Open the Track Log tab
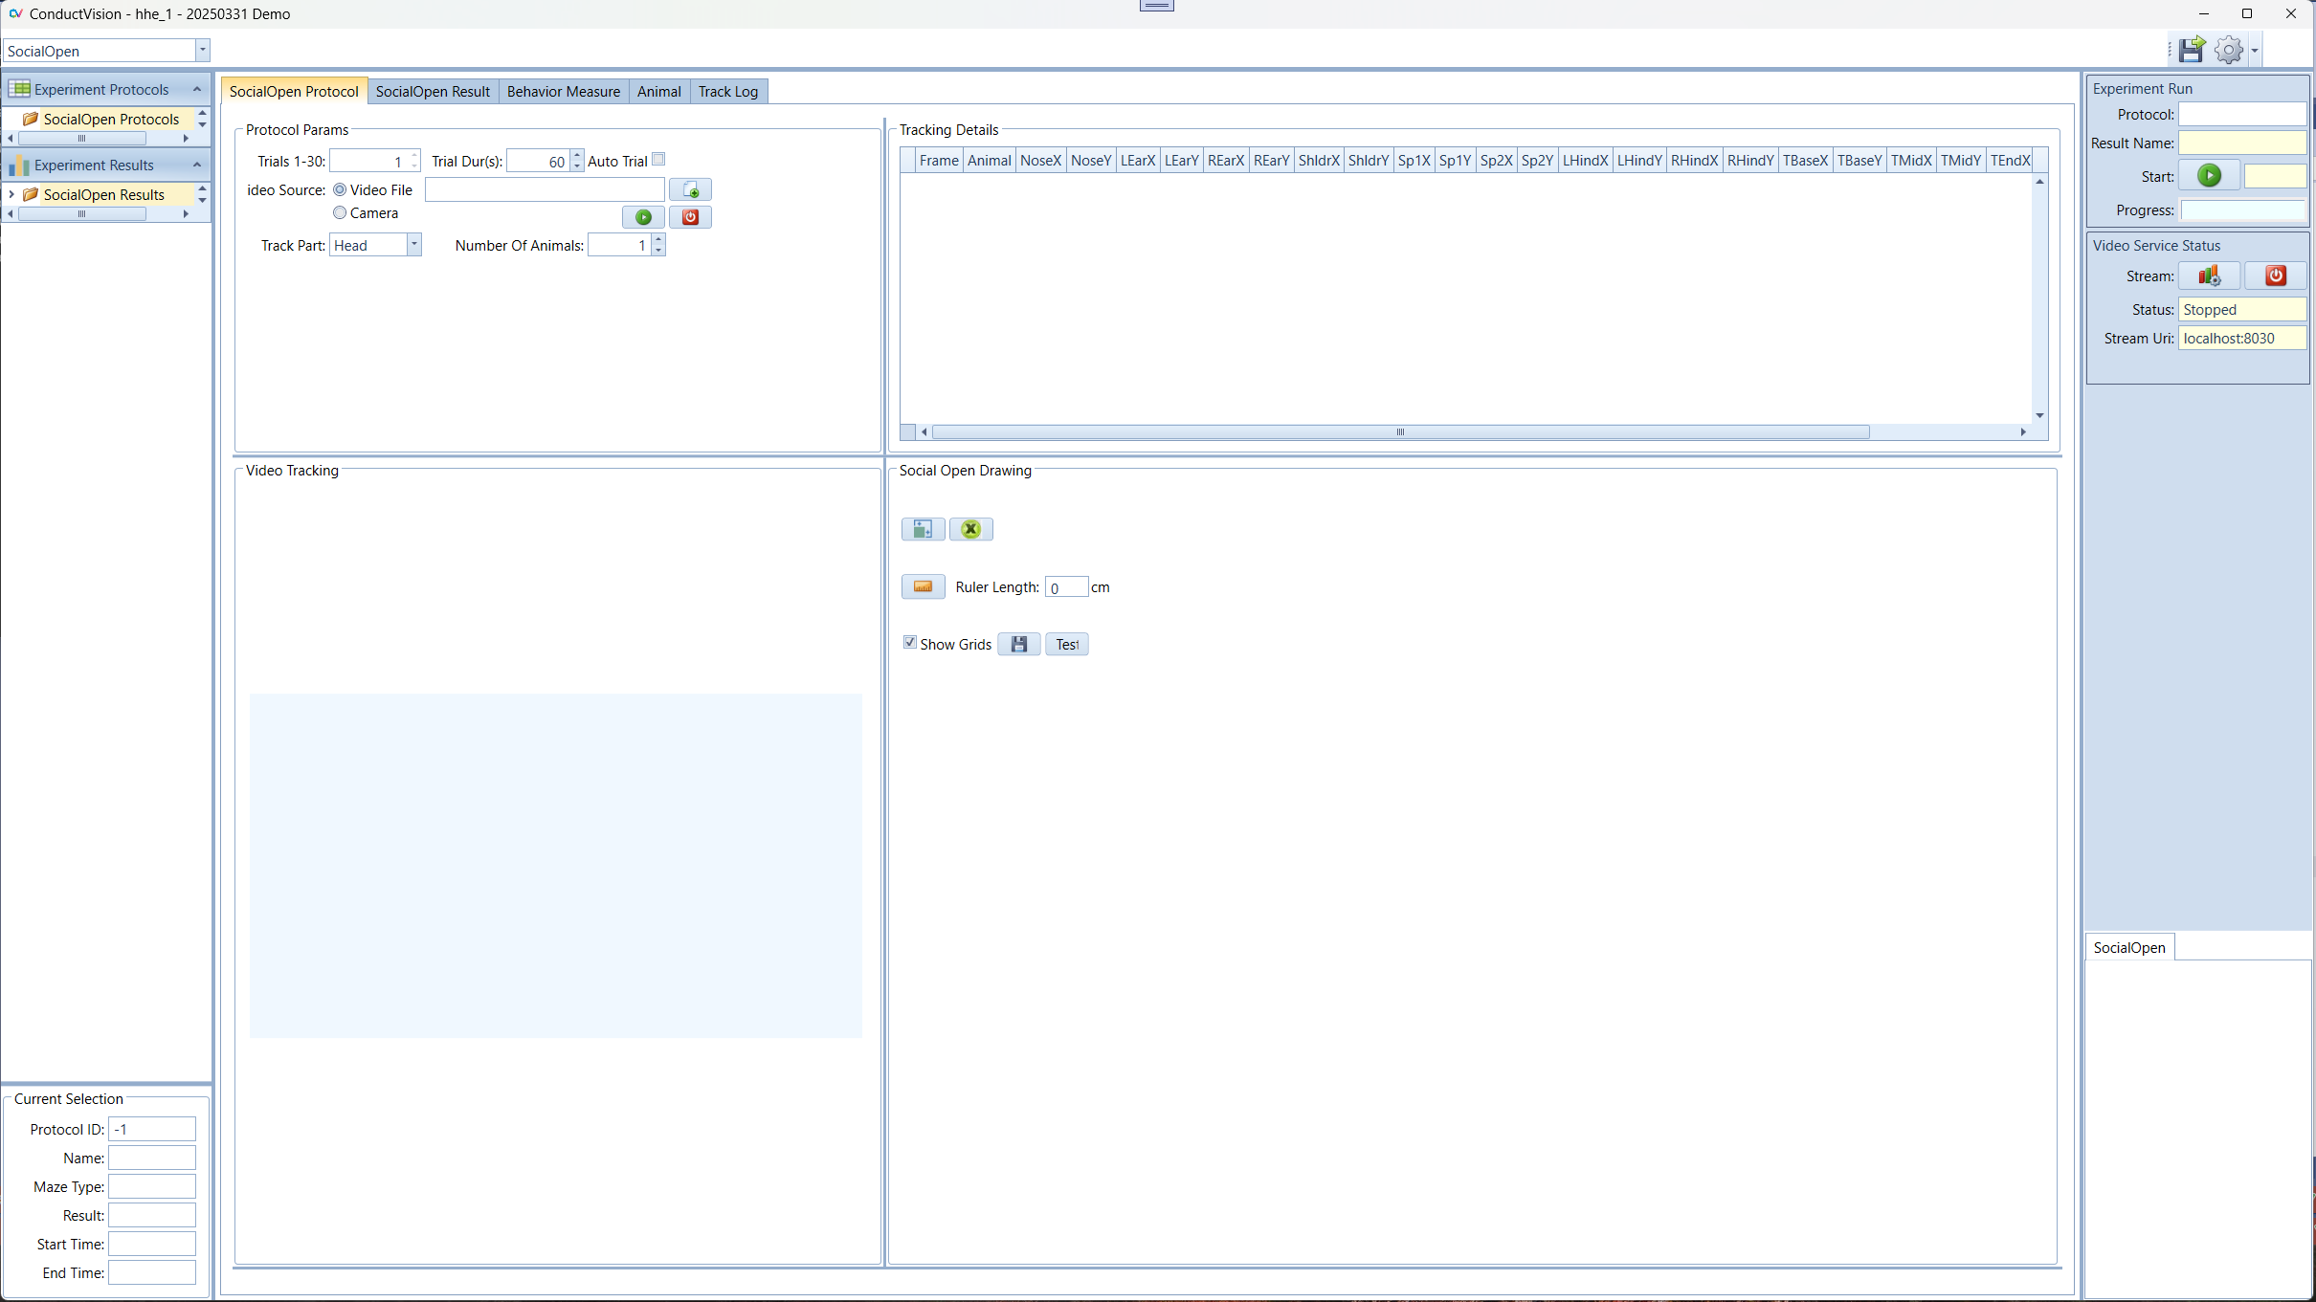Viewport: 2316px width, 1302px height. (x=727, y=91)
